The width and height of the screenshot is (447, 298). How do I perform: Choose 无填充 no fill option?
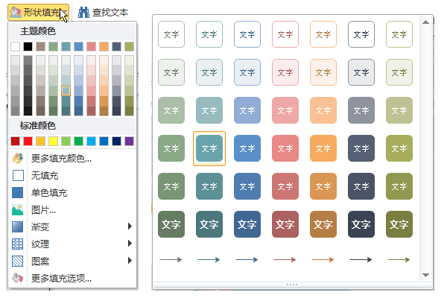72,175
